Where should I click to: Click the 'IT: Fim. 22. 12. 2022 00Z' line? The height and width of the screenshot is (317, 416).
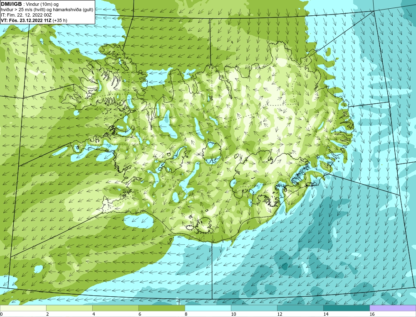[x=26, y=15]
